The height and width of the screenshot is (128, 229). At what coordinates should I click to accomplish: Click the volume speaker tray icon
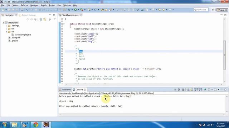click(x=212, y=125)
